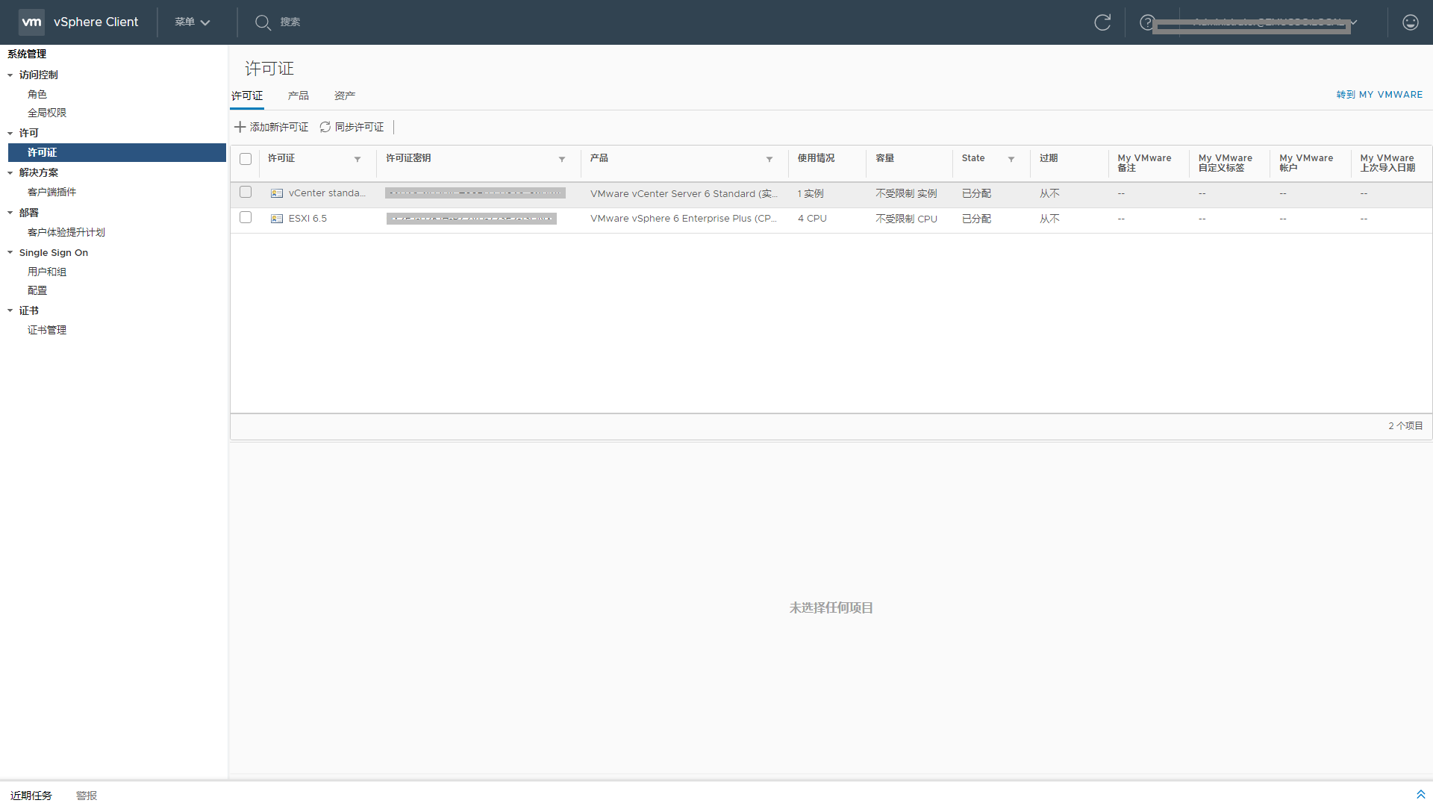Open the 菜单 dropdown menu
The height and width of the screenshot is (806, 1433).
point(193,22)
